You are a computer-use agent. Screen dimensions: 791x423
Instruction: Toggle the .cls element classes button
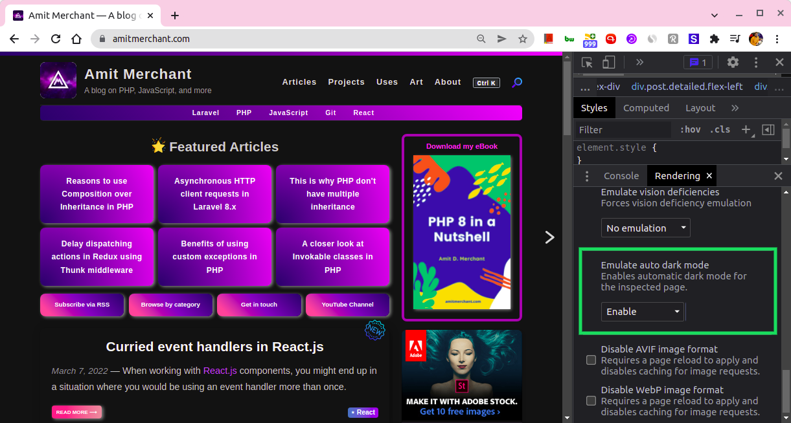tap(720, 129)
